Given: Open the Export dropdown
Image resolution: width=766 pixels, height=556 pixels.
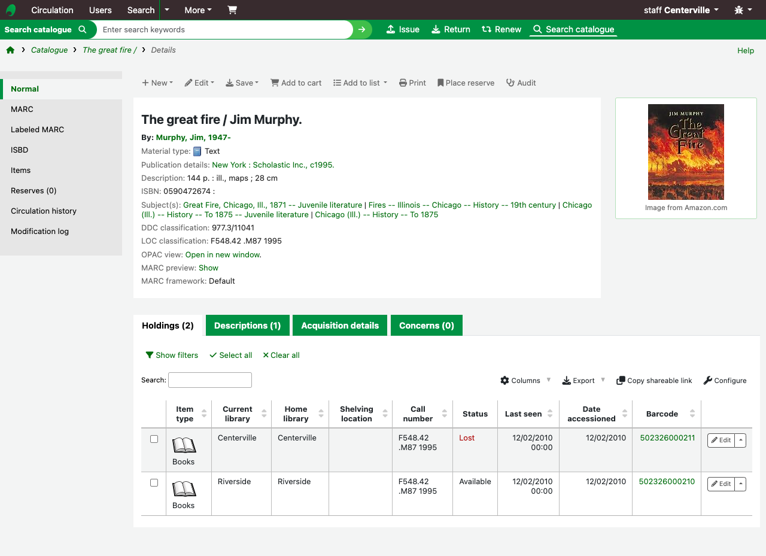Looking at the screenshot, I should pos(583,381).
